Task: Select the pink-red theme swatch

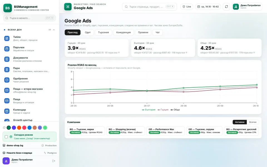Action: 24,128
